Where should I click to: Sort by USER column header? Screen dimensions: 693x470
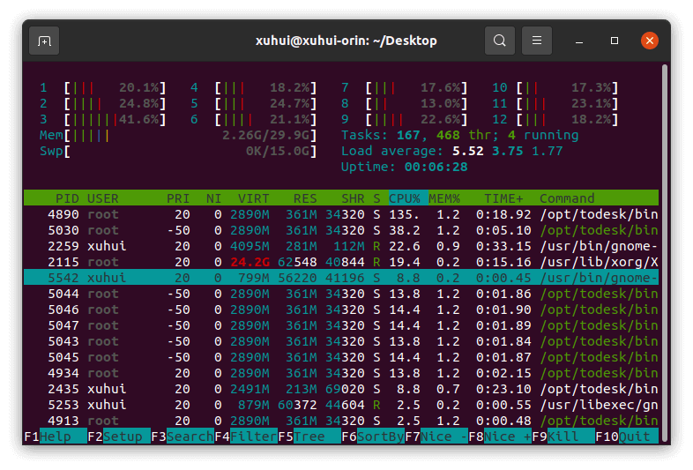102,198
